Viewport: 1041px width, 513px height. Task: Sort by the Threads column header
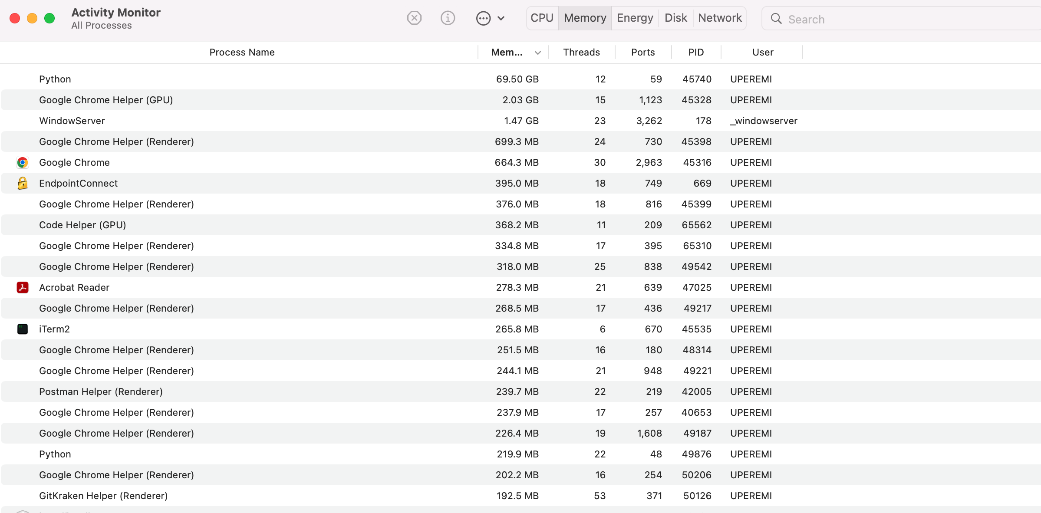[581, 53]
